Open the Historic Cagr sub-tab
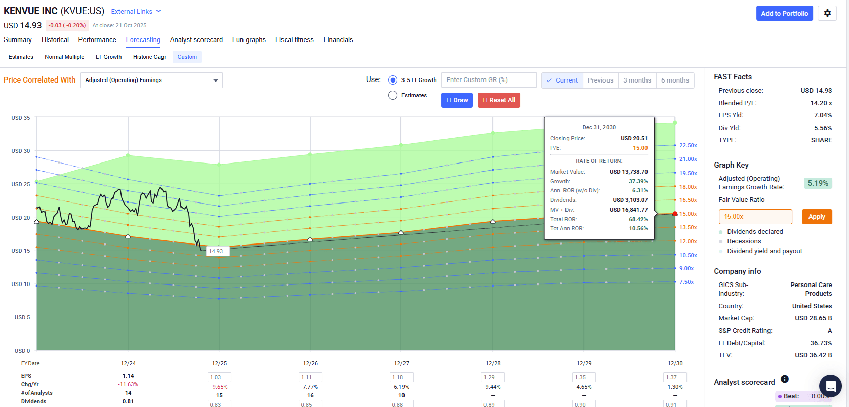 coord(149,57)
